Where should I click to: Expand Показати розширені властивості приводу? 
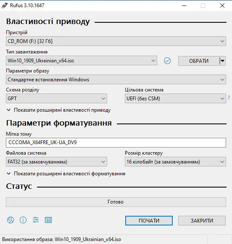58,110
